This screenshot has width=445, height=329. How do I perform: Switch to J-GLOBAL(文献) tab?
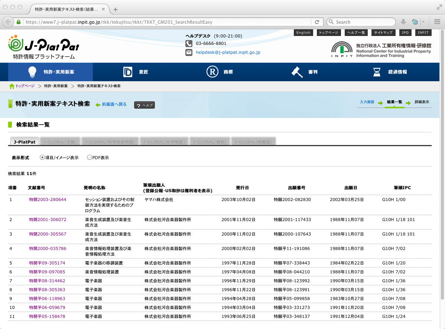tap(60, 142)
